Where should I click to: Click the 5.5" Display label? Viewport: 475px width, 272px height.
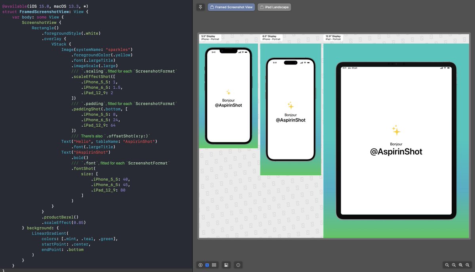(207, 36)
